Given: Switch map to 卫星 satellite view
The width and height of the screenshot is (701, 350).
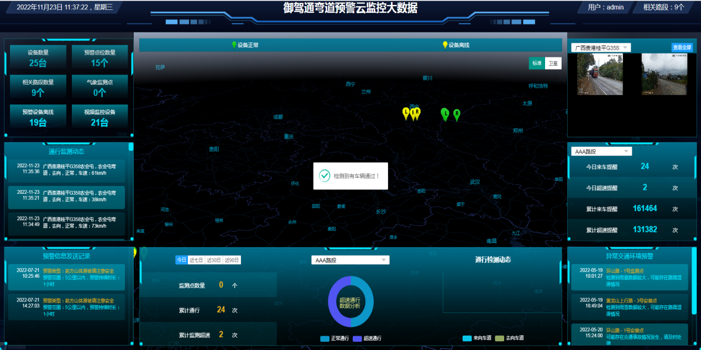Looking at the screenshot, I should (553, 63).
